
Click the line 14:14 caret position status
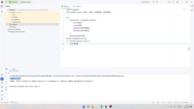point(153,103)
